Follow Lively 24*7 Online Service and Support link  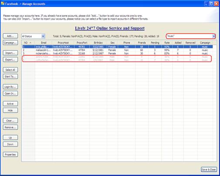(x=110, y=28)
